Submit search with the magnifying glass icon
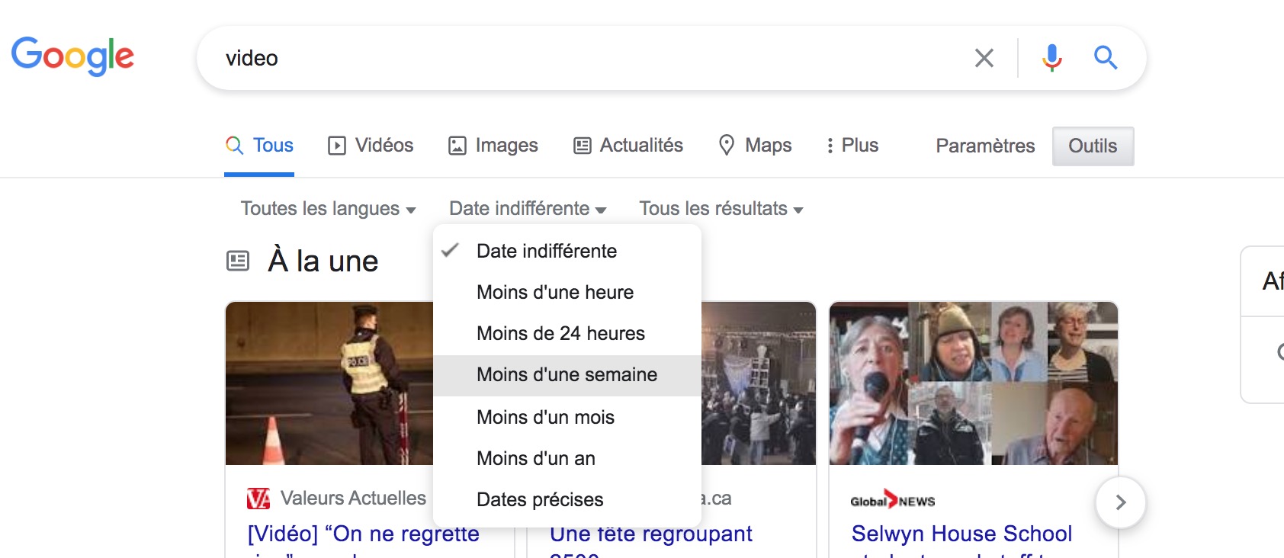 [1106, 58]
